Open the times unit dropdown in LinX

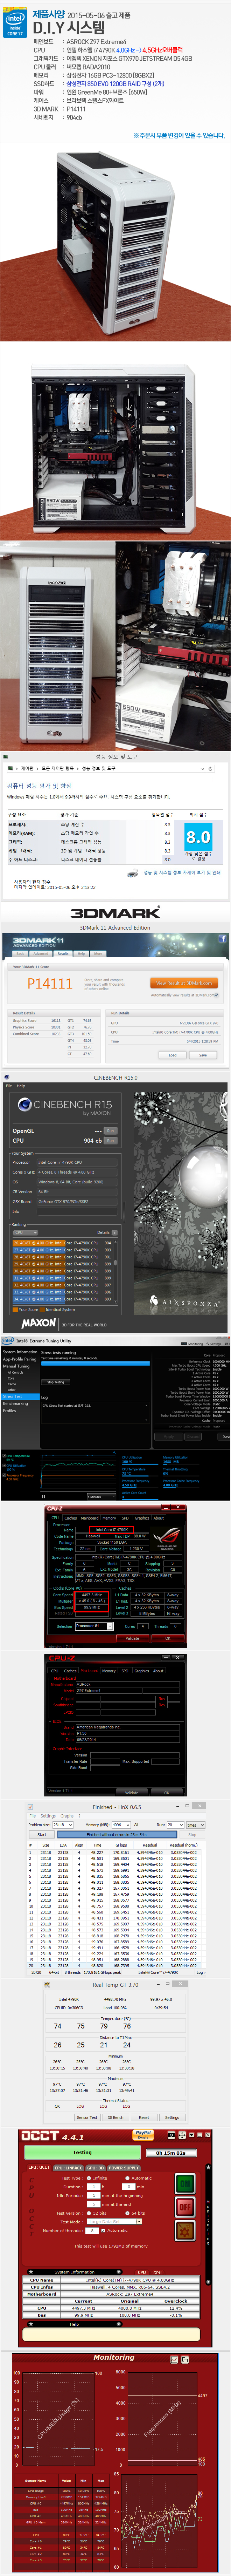coord(195,1825)
